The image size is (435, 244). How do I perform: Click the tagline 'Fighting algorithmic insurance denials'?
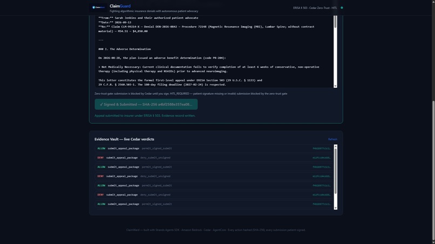[x=154, y=11]
